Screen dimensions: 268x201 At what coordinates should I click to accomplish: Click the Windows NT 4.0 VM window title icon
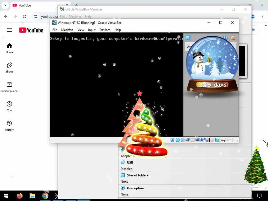pyautogui.click(x=54, y=23)
